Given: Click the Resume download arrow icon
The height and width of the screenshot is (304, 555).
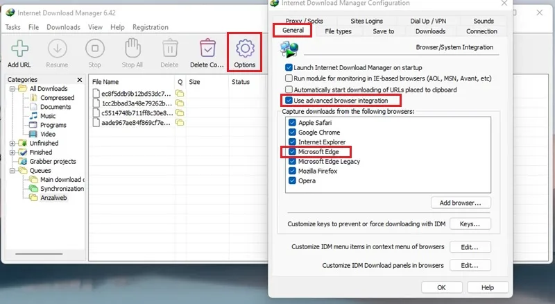Looking at the screenshot, I should pyautogui.click(x=58, y=48).
